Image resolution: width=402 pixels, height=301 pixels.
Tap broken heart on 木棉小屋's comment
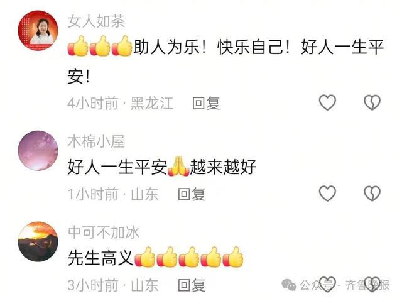(372, 194)
